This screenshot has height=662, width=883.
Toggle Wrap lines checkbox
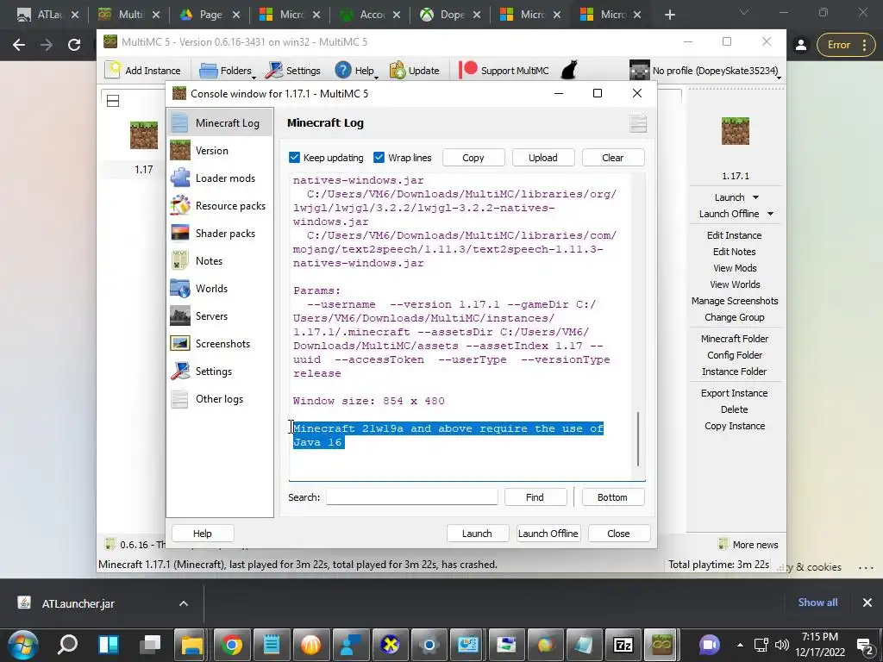[379, 157]
